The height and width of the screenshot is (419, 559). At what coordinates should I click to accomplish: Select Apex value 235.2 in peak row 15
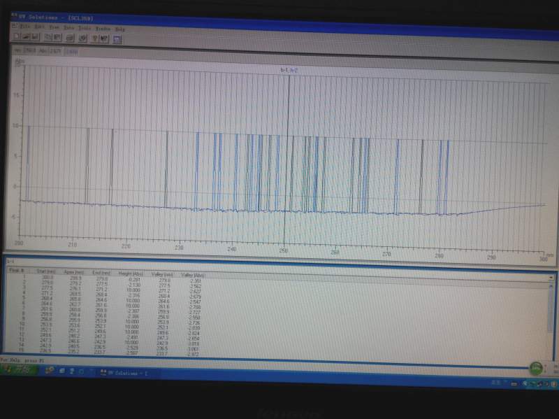click(x=73, y=351)
